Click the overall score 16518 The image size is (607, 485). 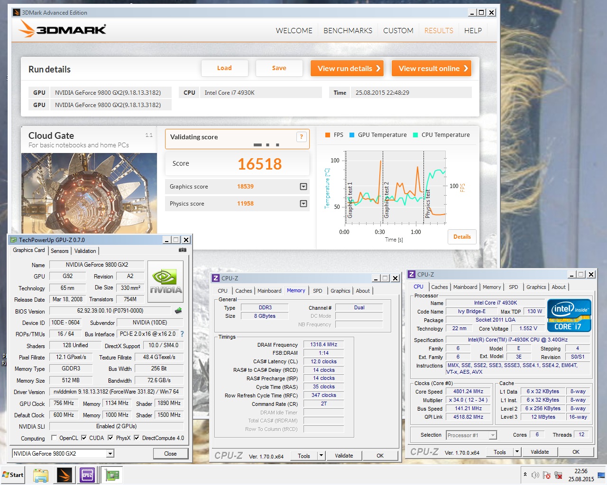(259, 164)
